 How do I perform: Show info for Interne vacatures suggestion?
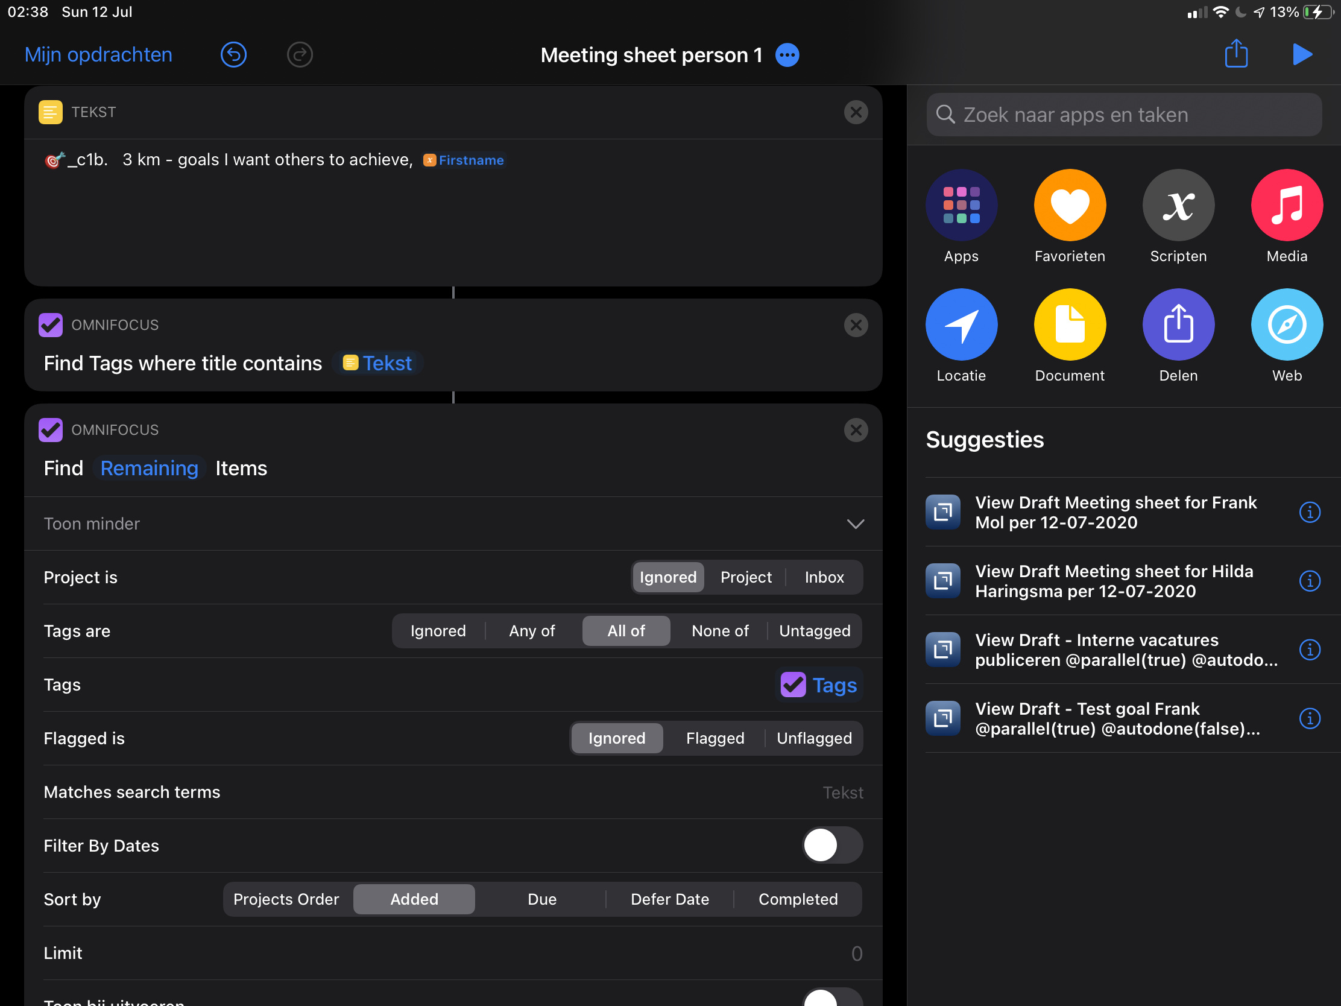(1310, 650)
